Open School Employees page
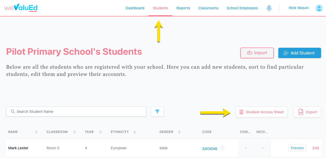326x158 pixels. click(x=242, y=8)
